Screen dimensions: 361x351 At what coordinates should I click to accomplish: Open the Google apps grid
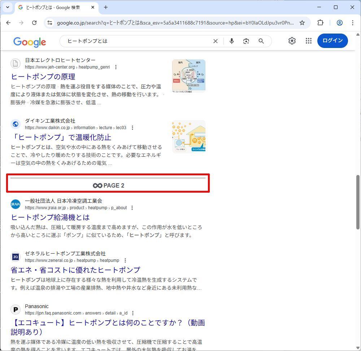(309, 41)
